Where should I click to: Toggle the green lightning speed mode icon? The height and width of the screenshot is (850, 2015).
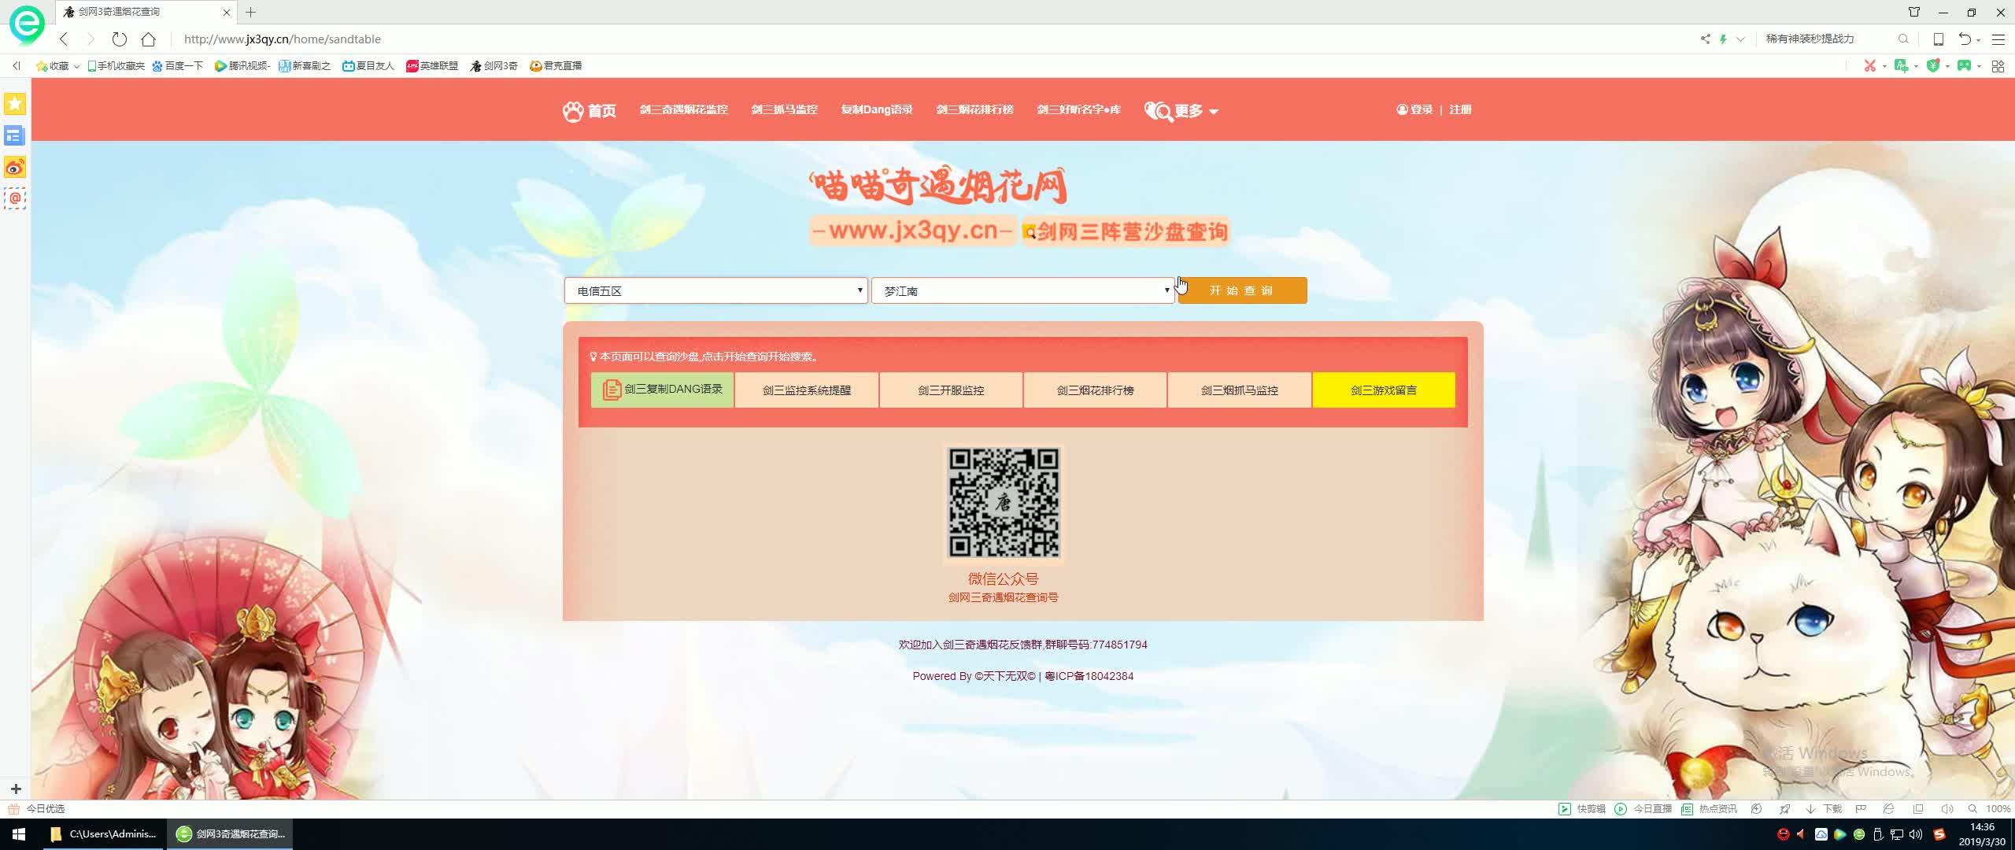click(x=1723, y=39)
